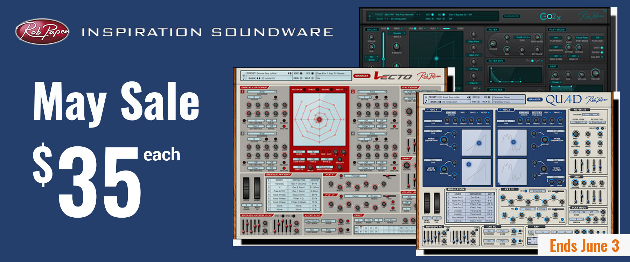Open Quad OSC 1 type dropdown
630x262 pixels.
[433, 121]
